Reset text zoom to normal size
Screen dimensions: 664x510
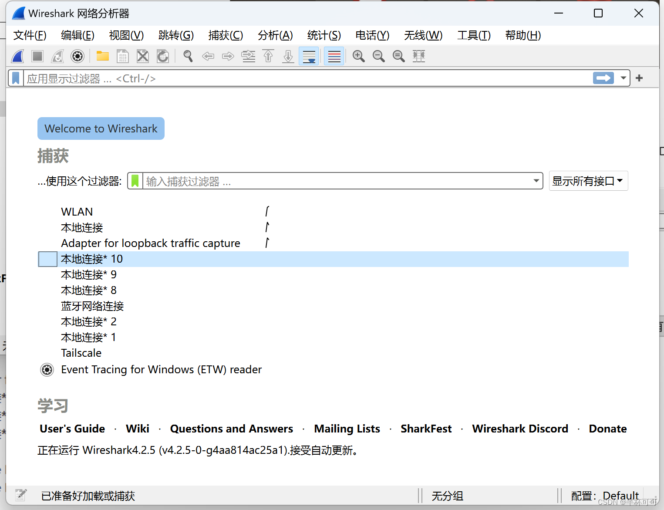399,56
